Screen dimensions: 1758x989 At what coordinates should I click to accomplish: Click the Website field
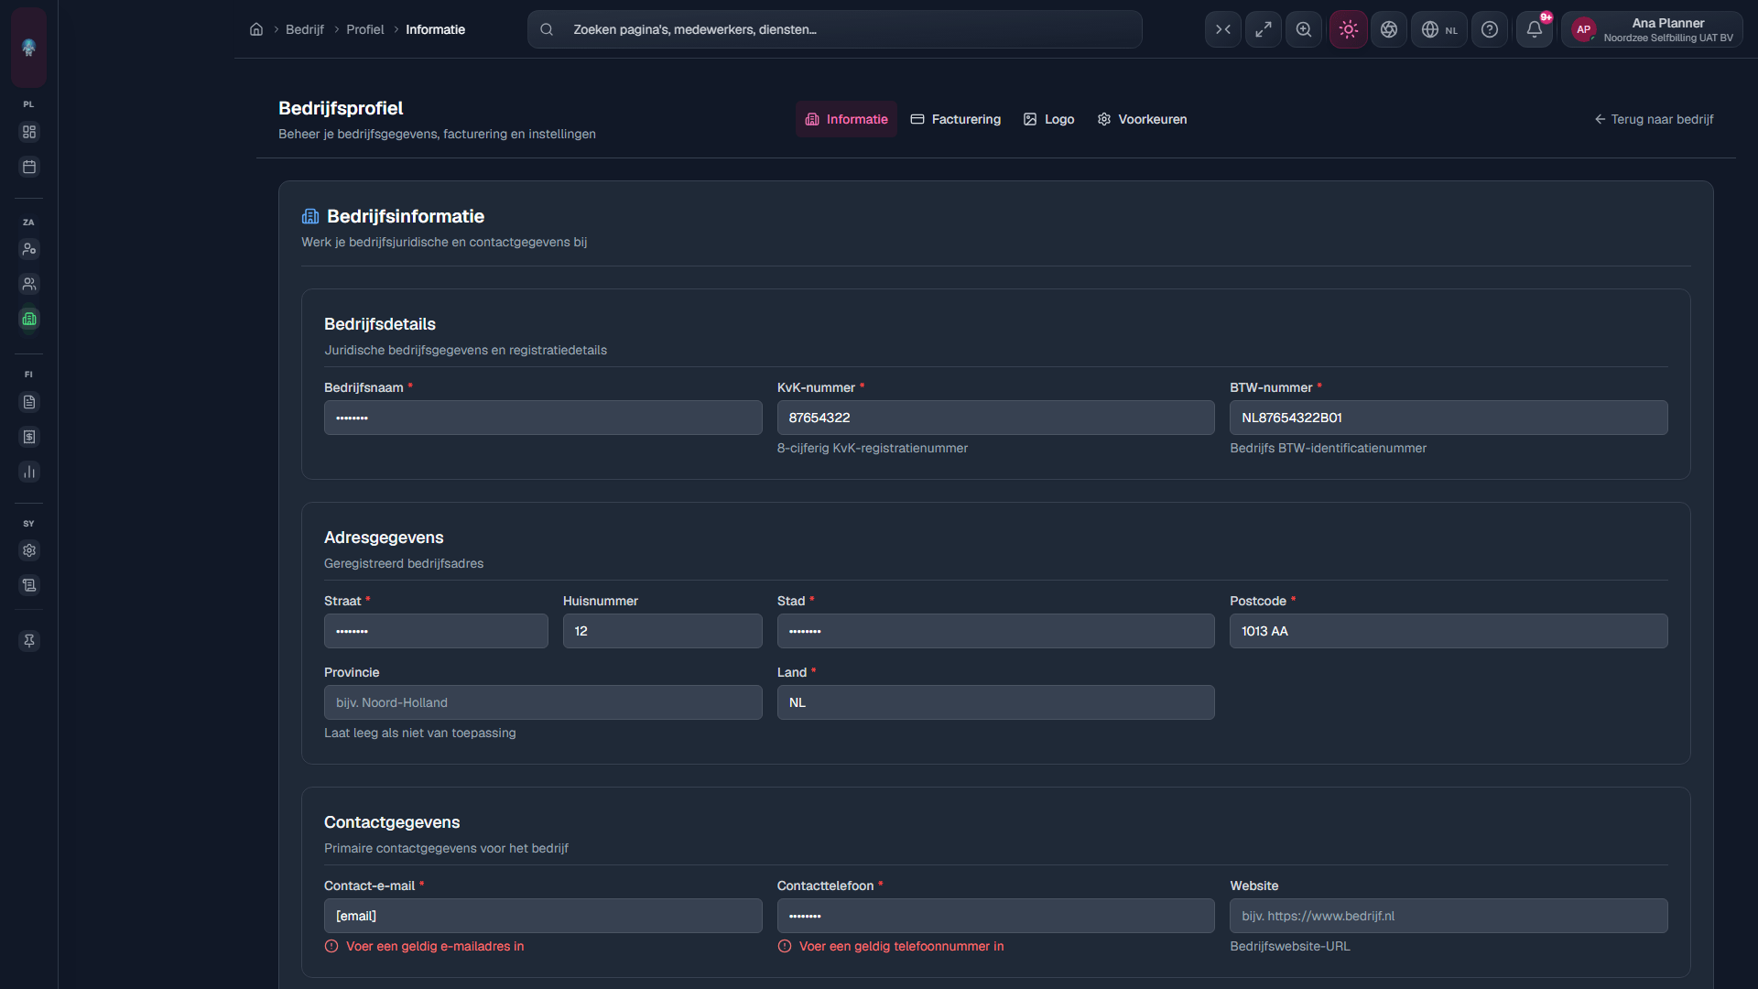(1449, 916)
